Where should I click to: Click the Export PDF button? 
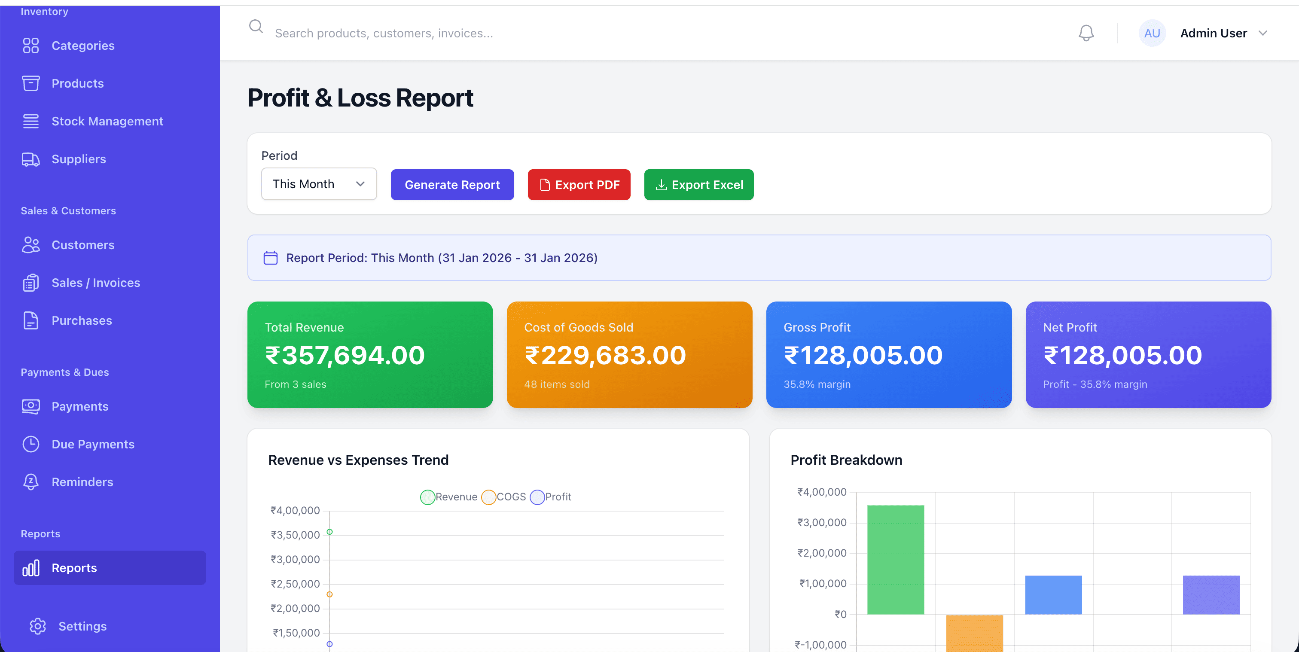click(x=579, y=185)
